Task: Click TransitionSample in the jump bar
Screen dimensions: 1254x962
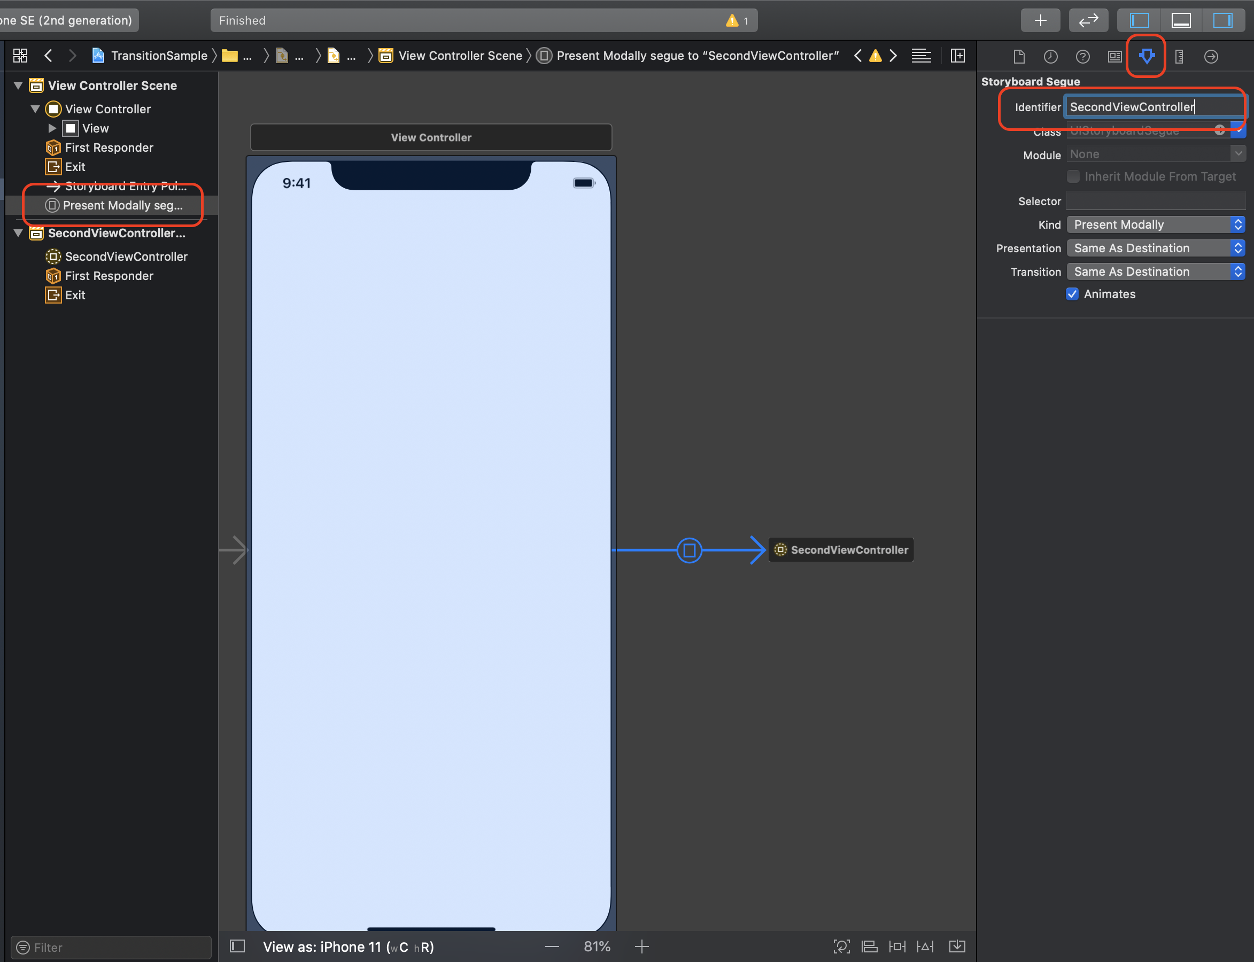Action: coord(150,56)
